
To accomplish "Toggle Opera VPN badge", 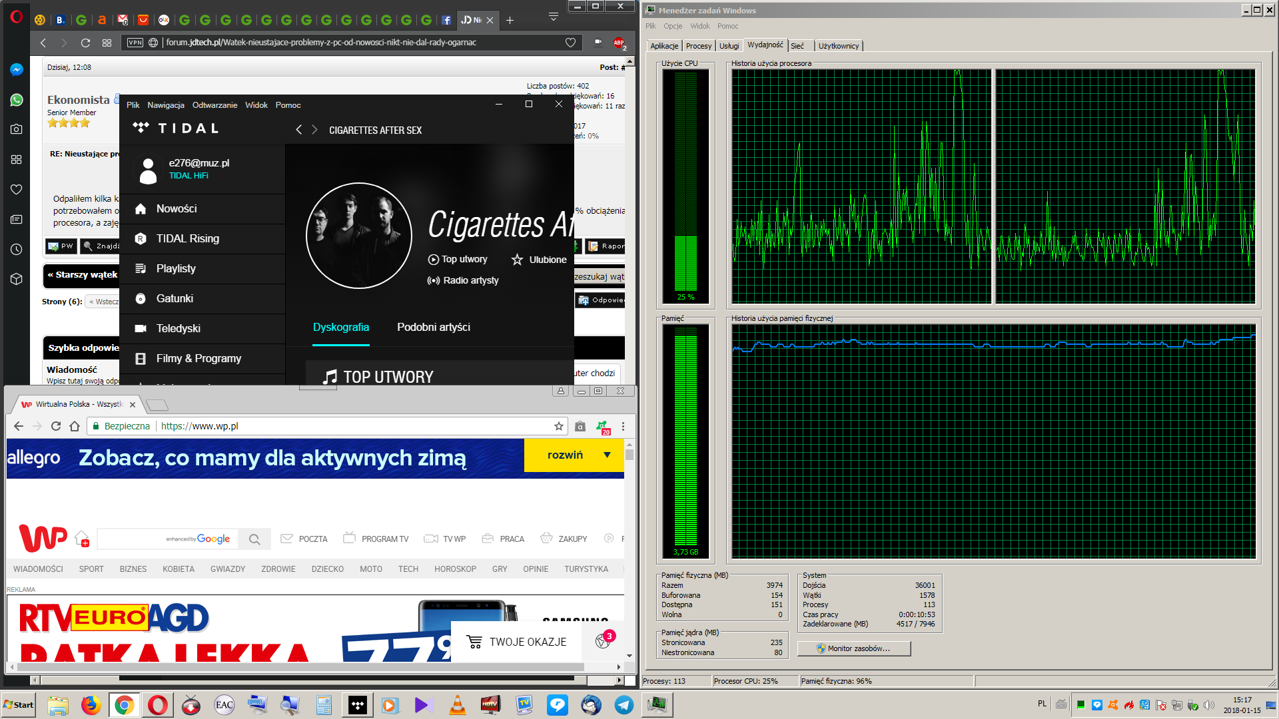I will [135, 43].
